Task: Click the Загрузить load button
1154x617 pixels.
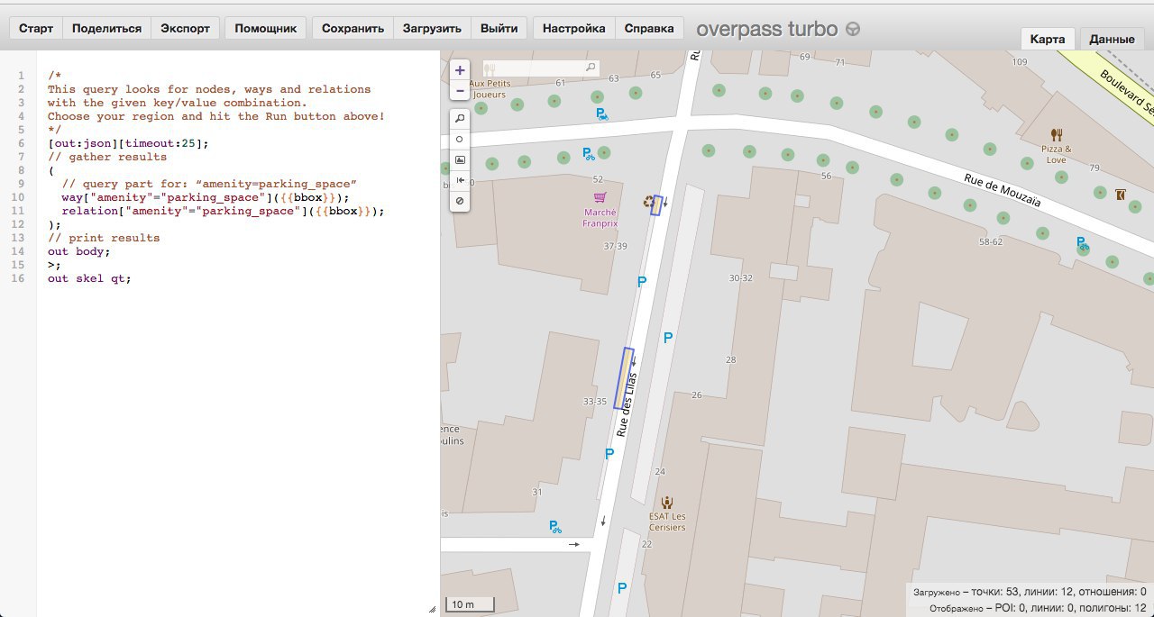Action: coord(432,28)
